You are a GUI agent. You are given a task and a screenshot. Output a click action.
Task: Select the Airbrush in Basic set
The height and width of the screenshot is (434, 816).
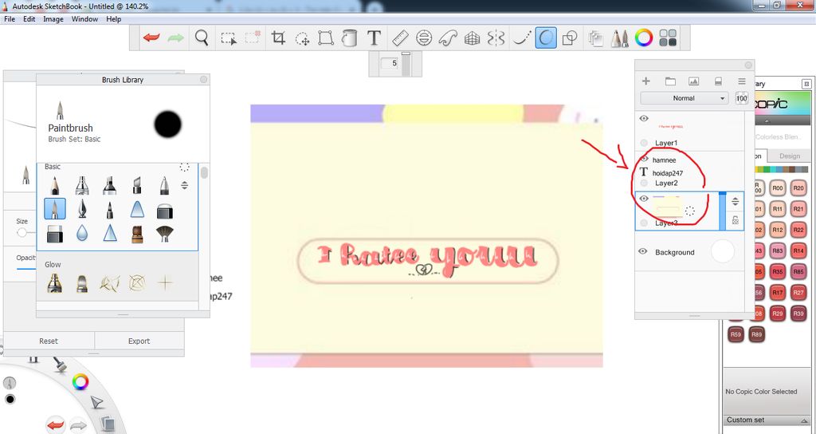82,185
